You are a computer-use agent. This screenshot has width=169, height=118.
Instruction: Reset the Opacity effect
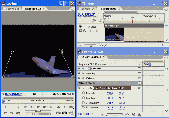point(139,73)
